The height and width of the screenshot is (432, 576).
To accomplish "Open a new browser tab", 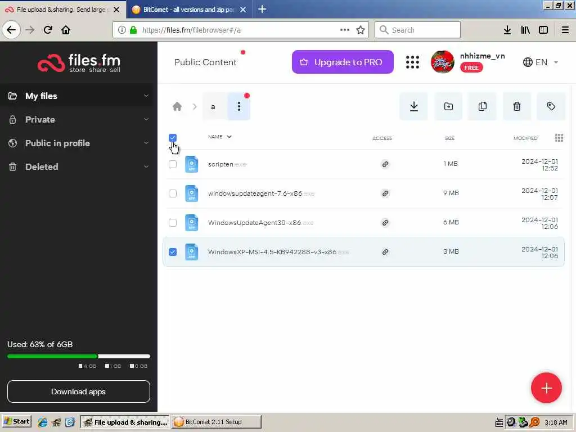I will [x=262, y=9].
